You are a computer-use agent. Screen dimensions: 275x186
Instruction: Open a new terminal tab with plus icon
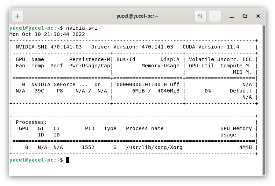point(17,16)
